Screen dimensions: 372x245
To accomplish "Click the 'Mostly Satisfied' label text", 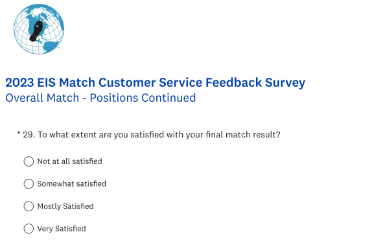I will [x=65, y=206].
